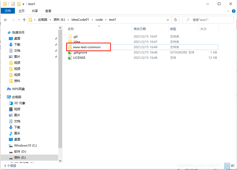The image size is (237, 170).
Task: Click the new folder icon in title bar
Action: 19,4
